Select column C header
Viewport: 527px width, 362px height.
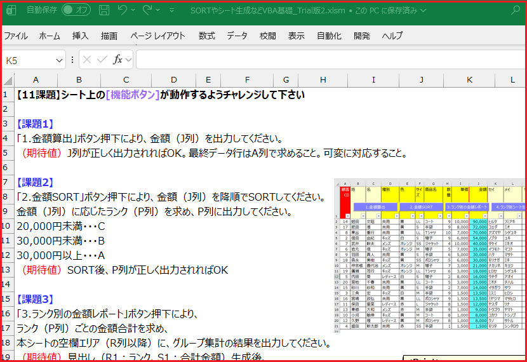(126, 80)
